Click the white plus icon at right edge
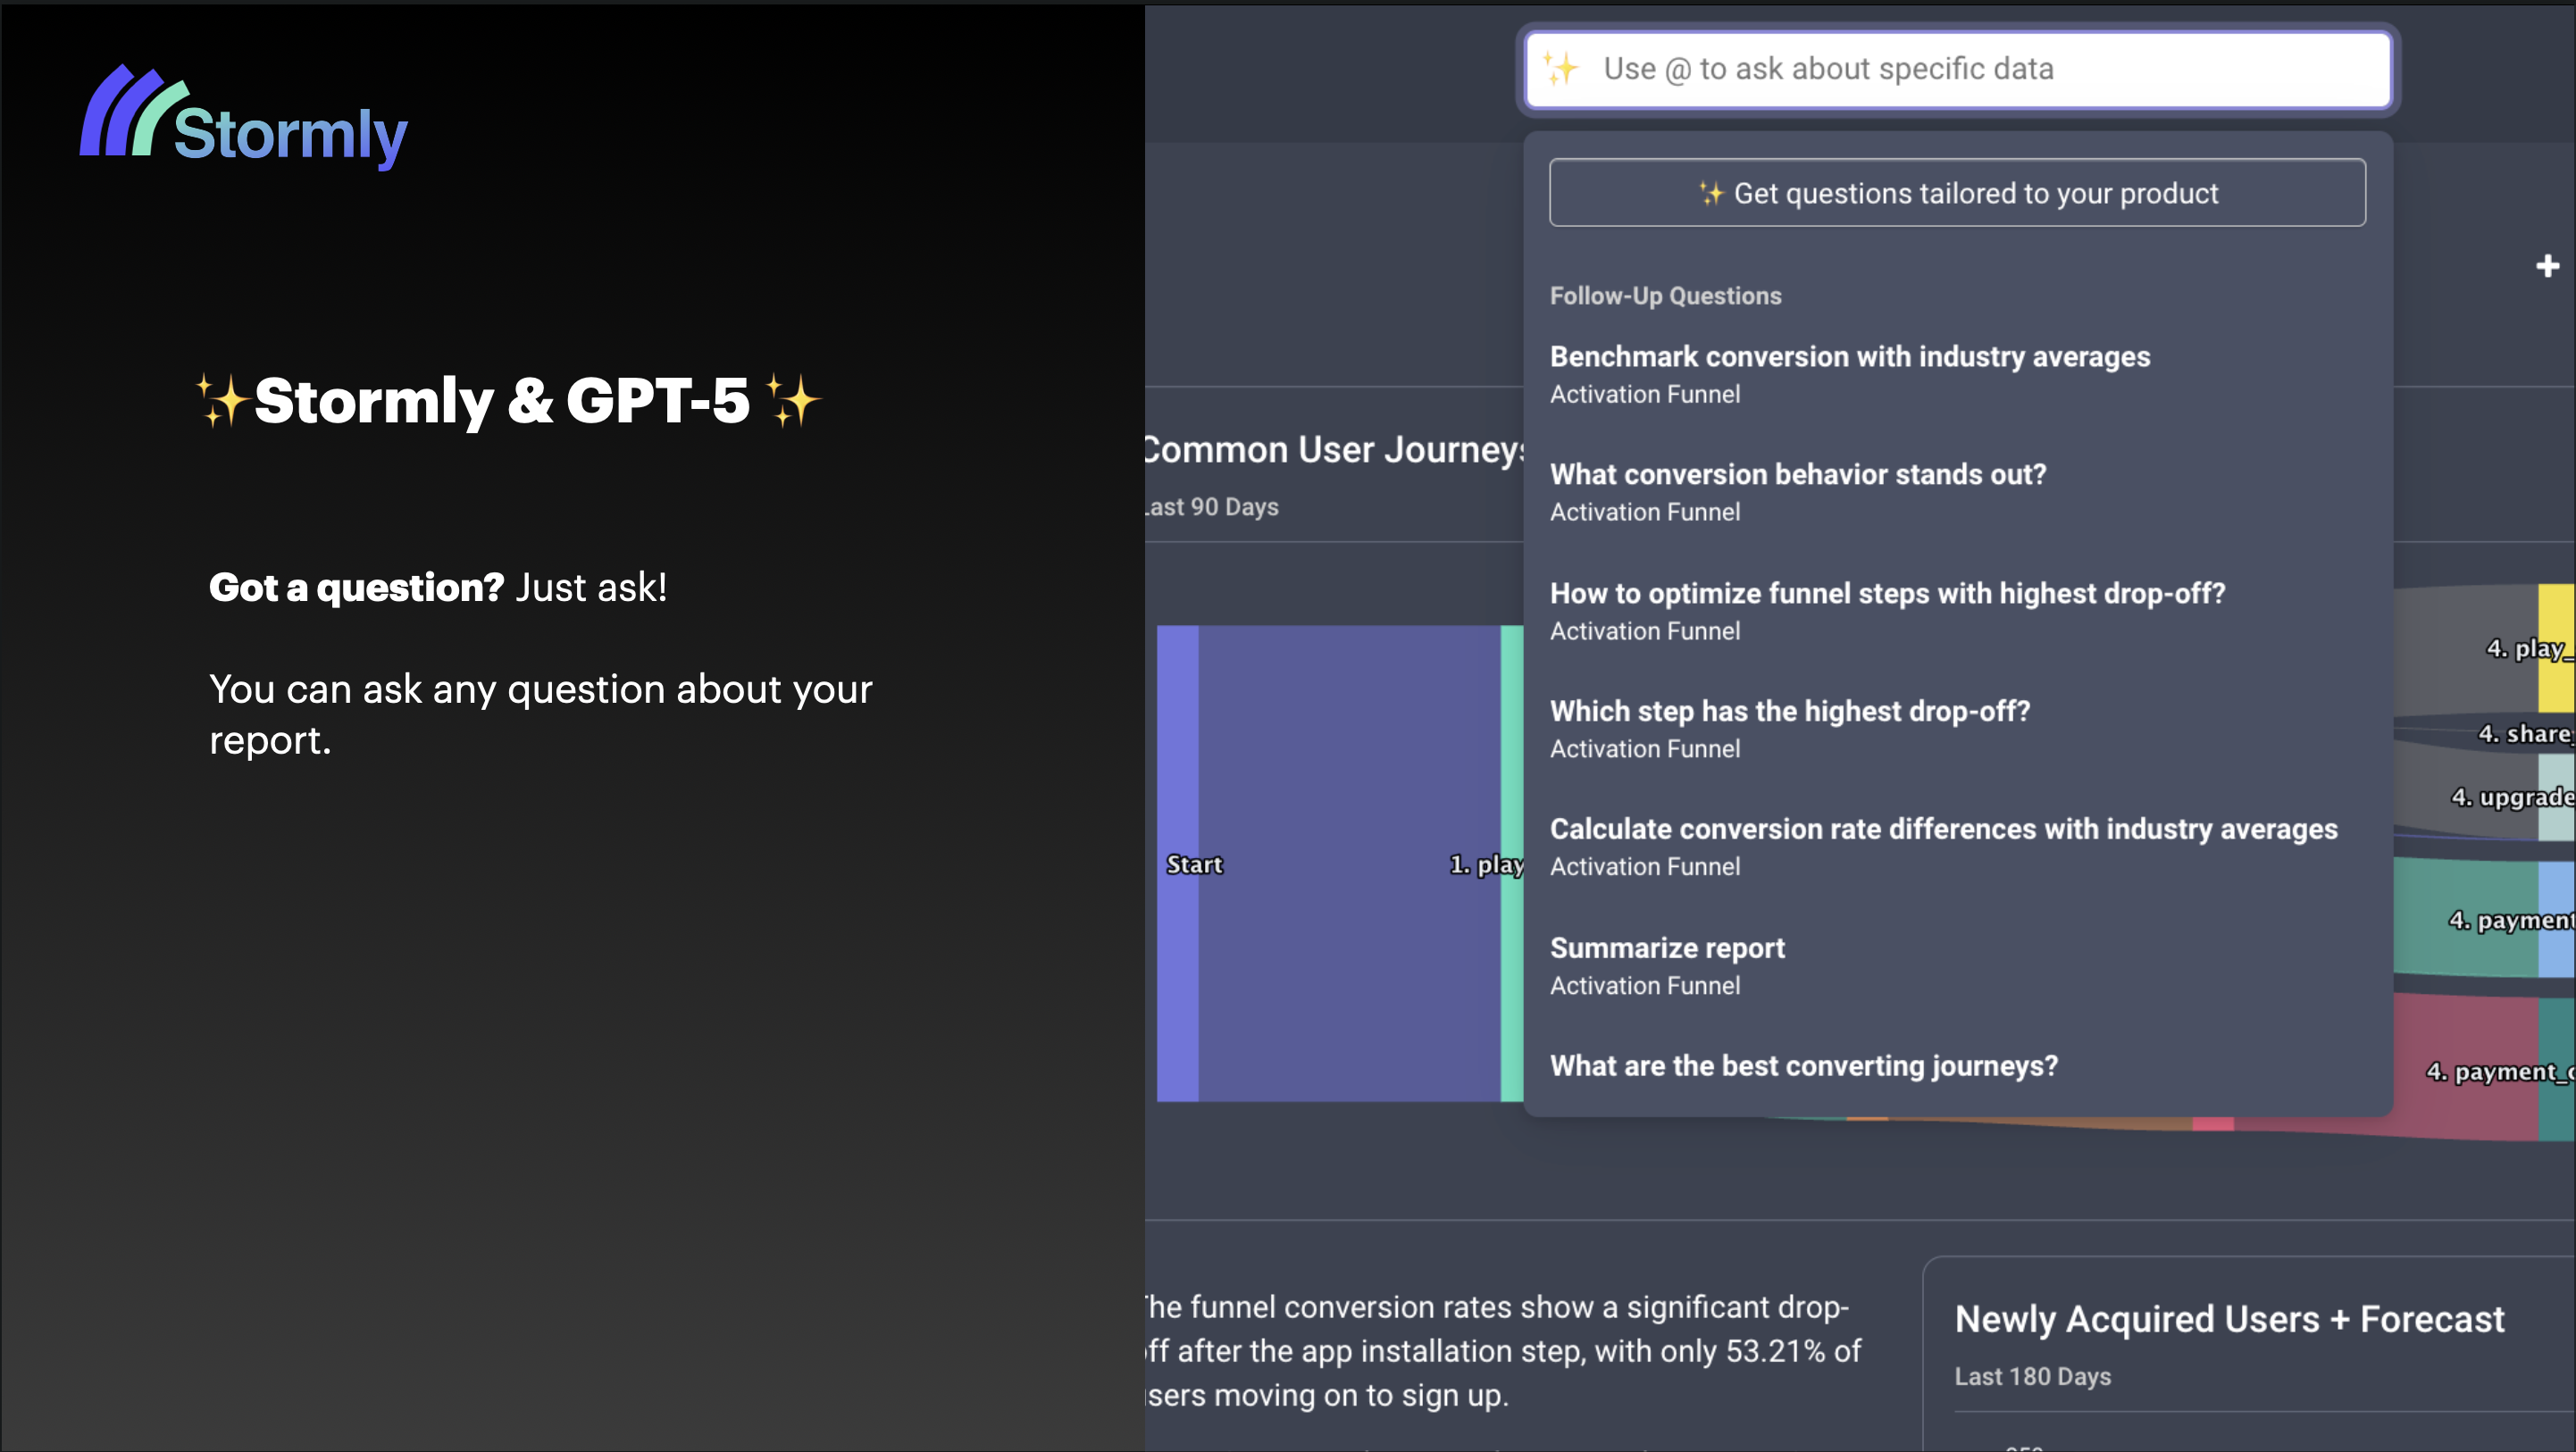Screen dimensions: 2576x1452 (x=2547, y=266)
